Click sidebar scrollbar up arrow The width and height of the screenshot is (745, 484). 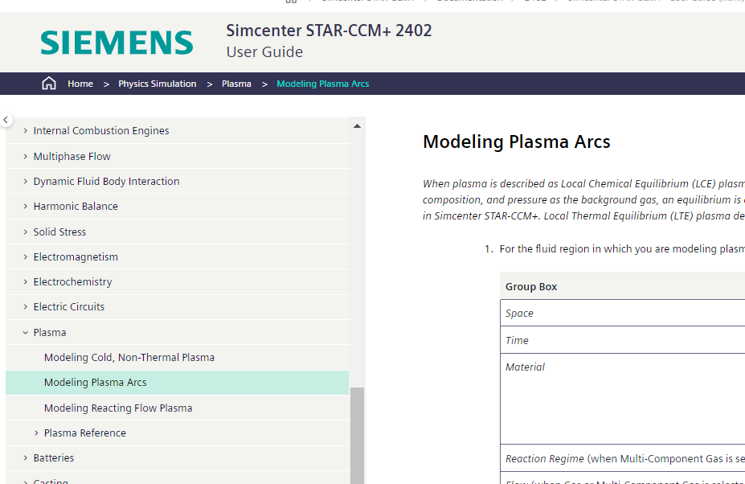point(358,126)
